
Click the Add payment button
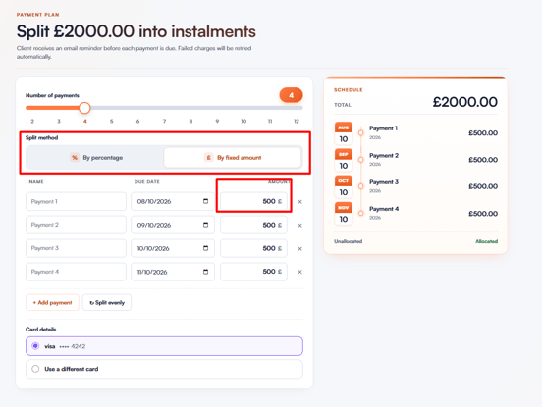[52, 302]
